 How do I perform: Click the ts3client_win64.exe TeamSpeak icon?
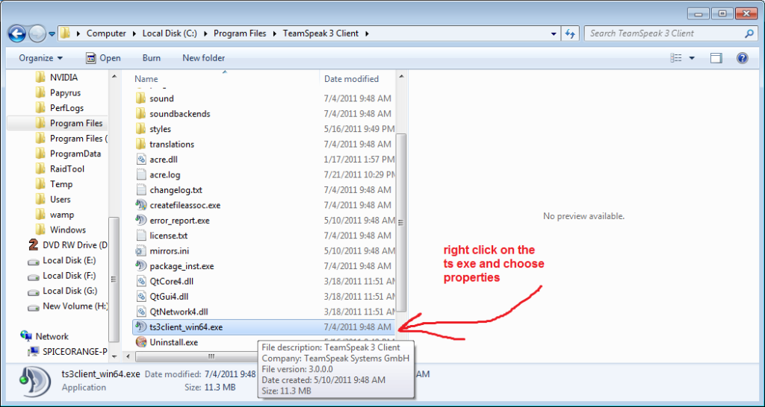pyautogui.click(x=140, y=327)
